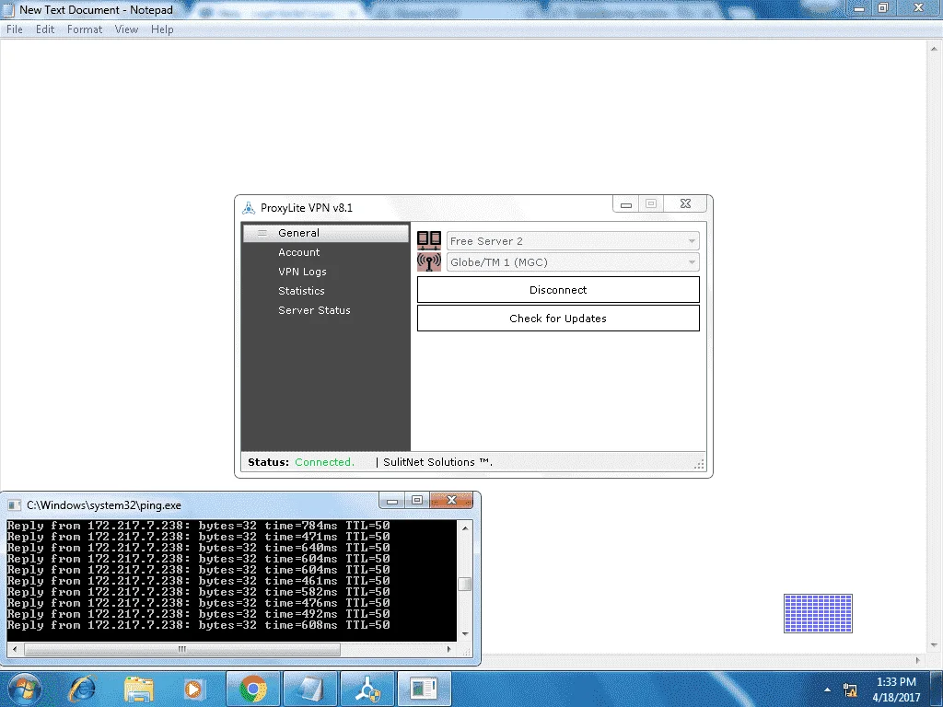943x707 pixels.
Task: Restore down the Notepad window
Action: (x=883, y=7)
